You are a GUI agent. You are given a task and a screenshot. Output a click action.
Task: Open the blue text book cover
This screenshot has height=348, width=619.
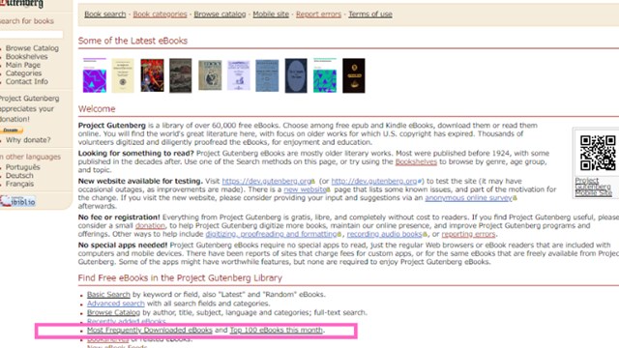click(267, 75)
